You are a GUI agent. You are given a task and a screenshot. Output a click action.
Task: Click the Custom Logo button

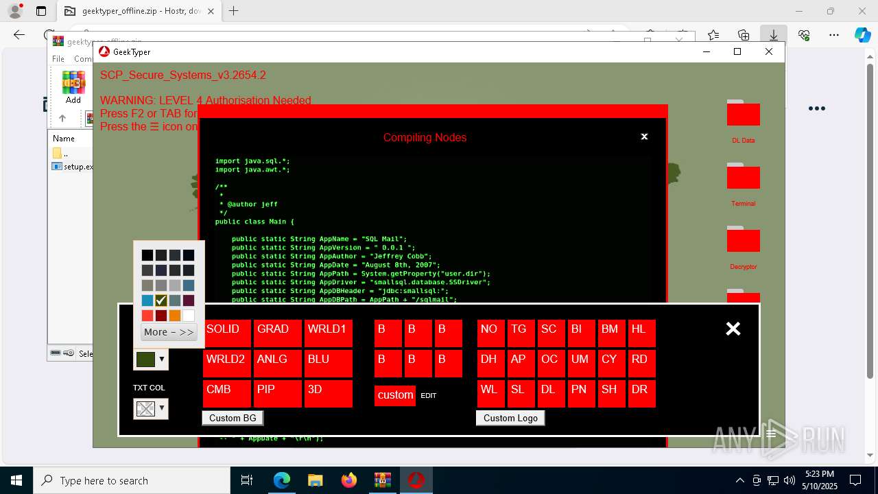pos(510,418)
